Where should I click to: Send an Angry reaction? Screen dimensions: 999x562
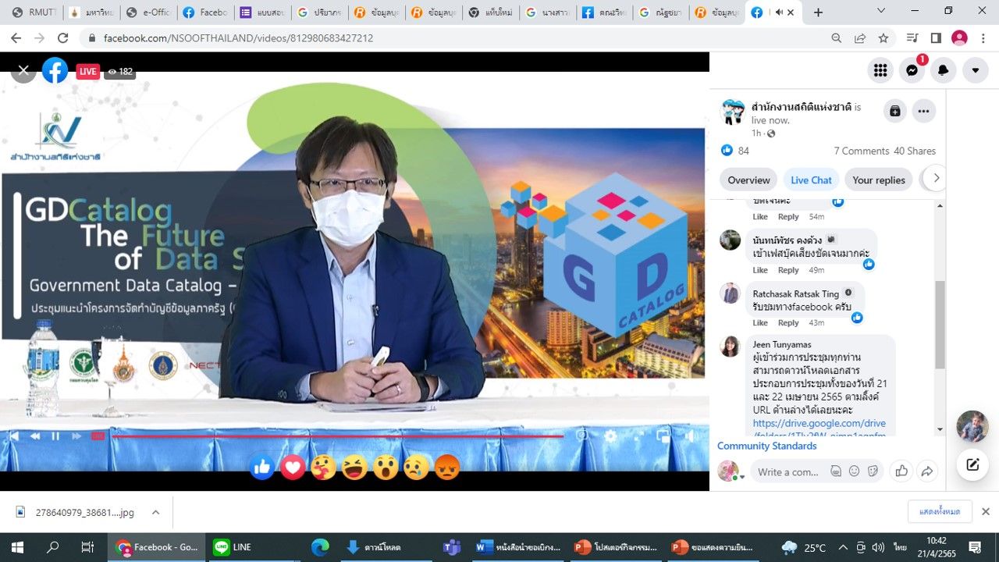pyautogui.click(x=447, y=467)
